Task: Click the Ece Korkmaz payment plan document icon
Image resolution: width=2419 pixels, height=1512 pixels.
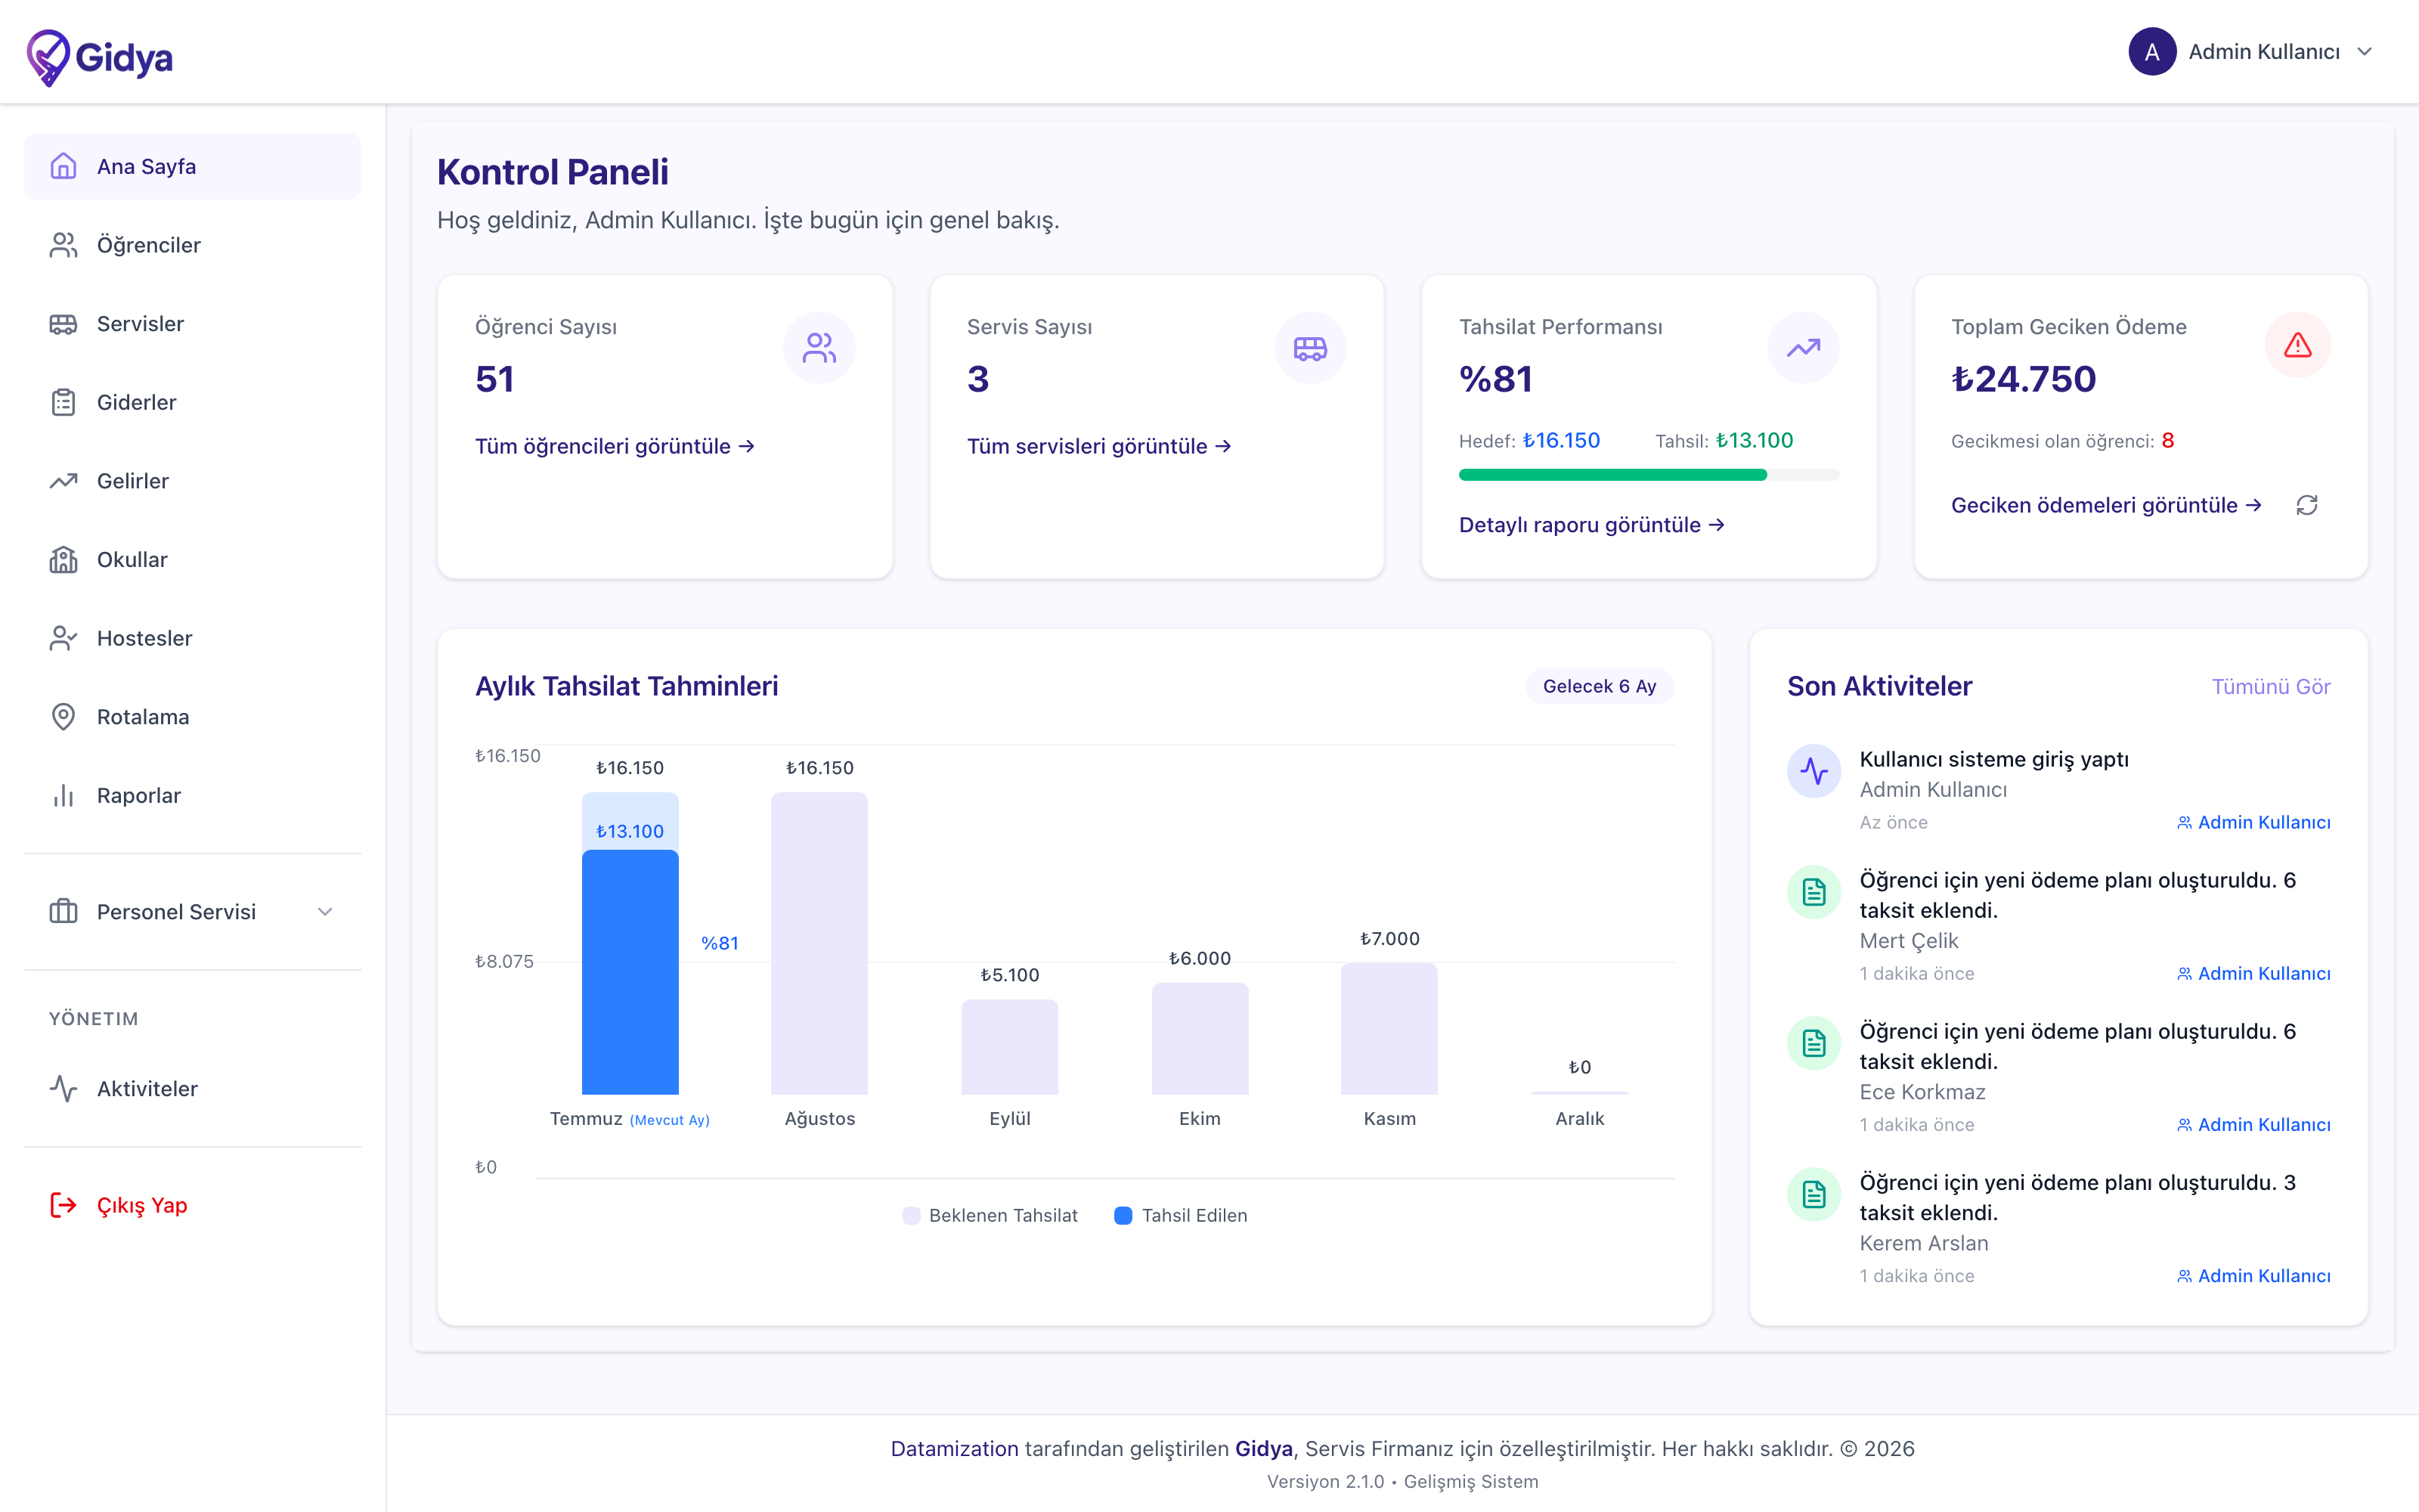Action: [1813, 1043]
